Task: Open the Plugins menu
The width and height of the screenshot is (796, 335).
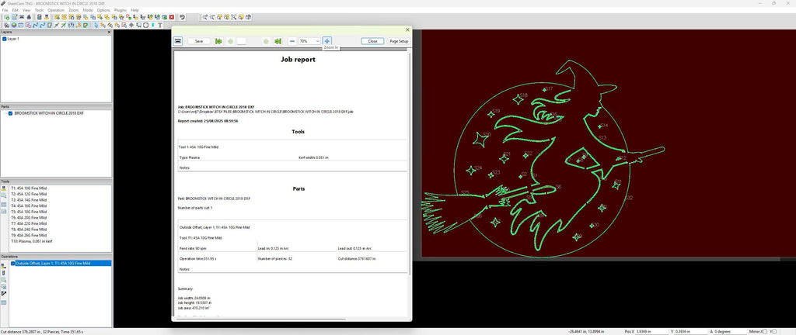Action: coord(120,10)
